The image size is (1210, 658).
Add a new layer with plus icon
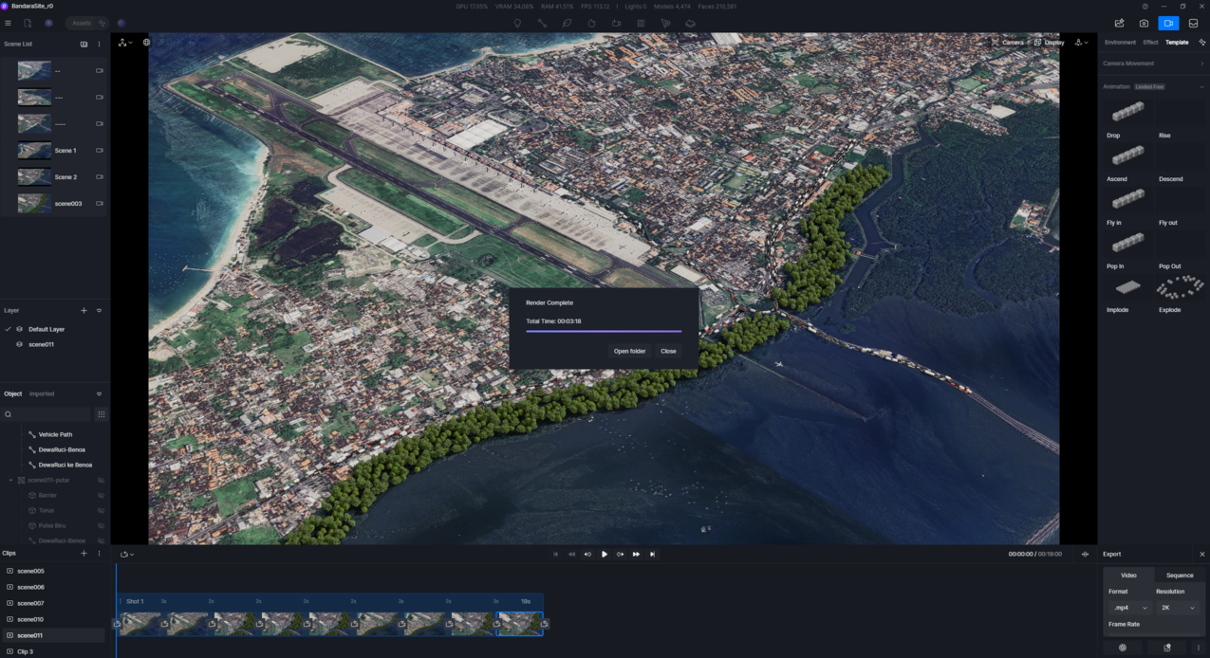84,311
